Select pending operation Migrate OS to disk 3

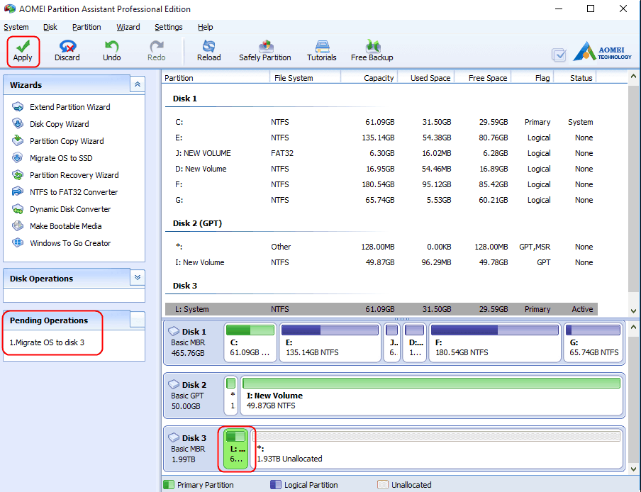pyautogui.click(x=47, y=342)
